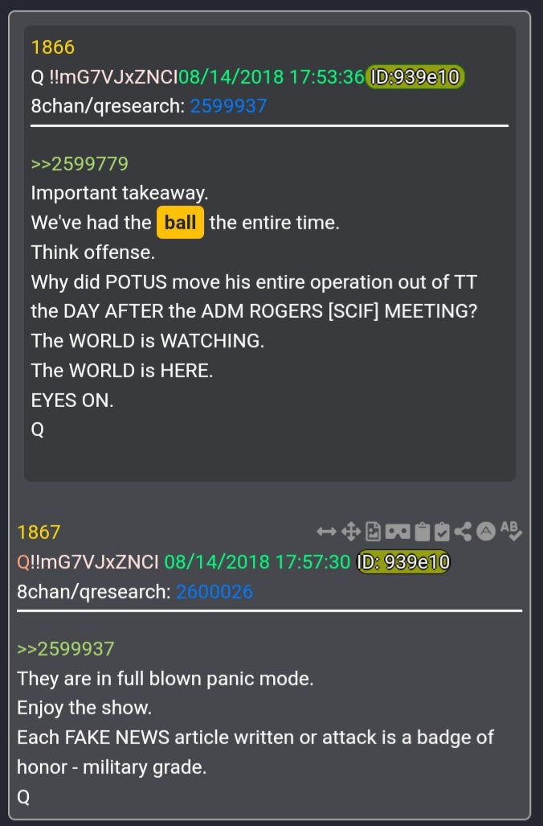
Task: Select post number 1866
Action: 53,47
